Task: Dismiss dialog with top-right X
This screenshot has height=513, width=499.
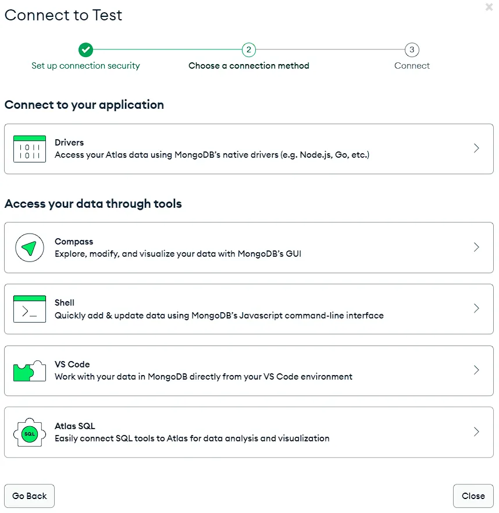Action: click(489, 7)
